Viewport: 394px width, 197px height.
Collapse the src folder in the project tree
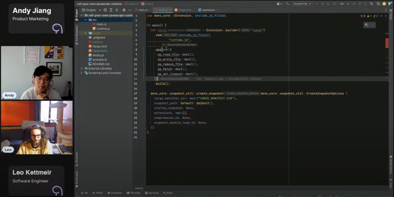tap(86, 19)
